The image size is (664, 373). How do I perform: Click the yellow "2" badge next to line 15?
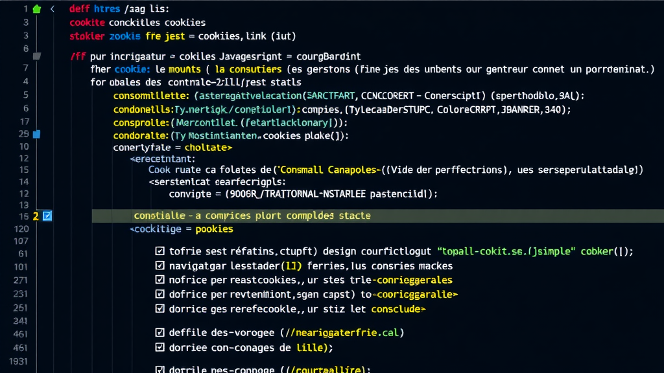click(35, 216)
